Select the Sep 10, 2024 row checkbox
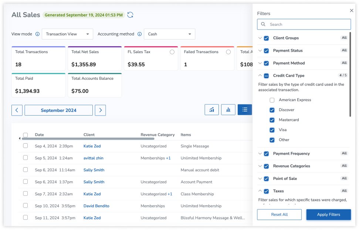This screenshot has height=230, width=359. (x=26, y=205)
